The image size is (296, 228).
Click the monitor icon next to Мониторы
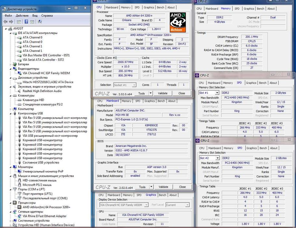coord(15,167)
